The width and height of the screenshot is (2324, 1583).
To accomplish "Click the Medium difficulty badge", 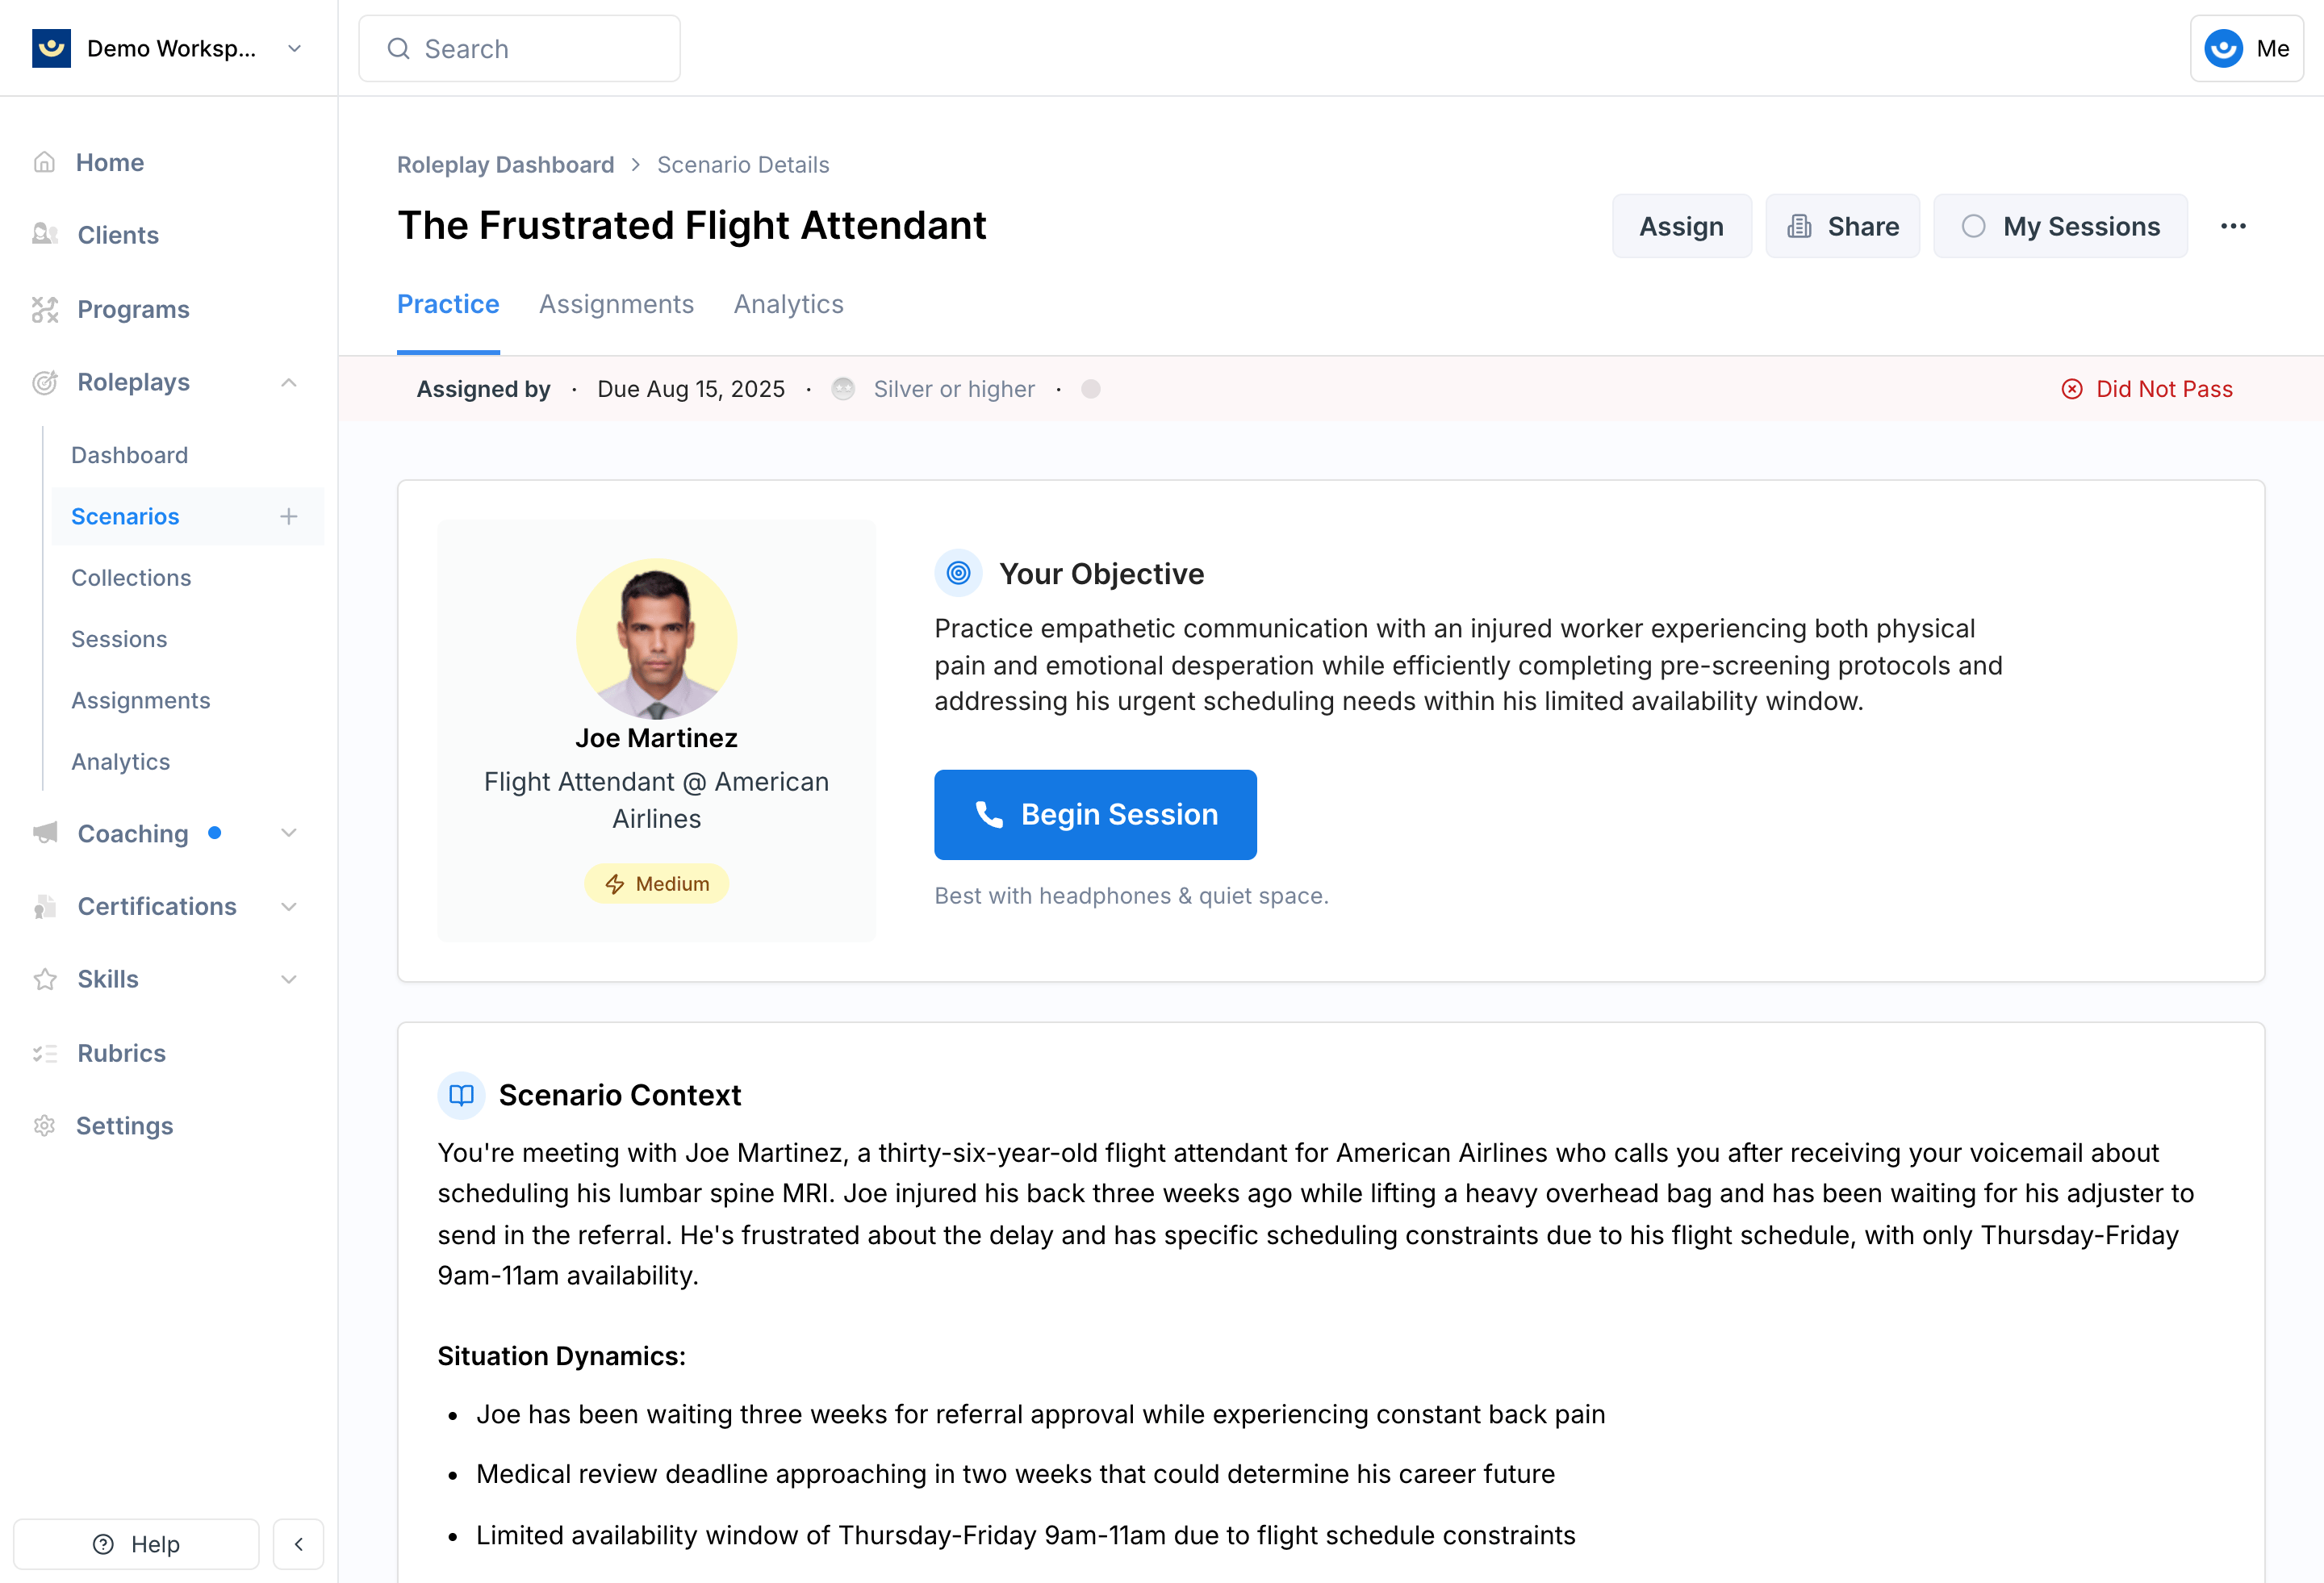I will click(656, 883).
